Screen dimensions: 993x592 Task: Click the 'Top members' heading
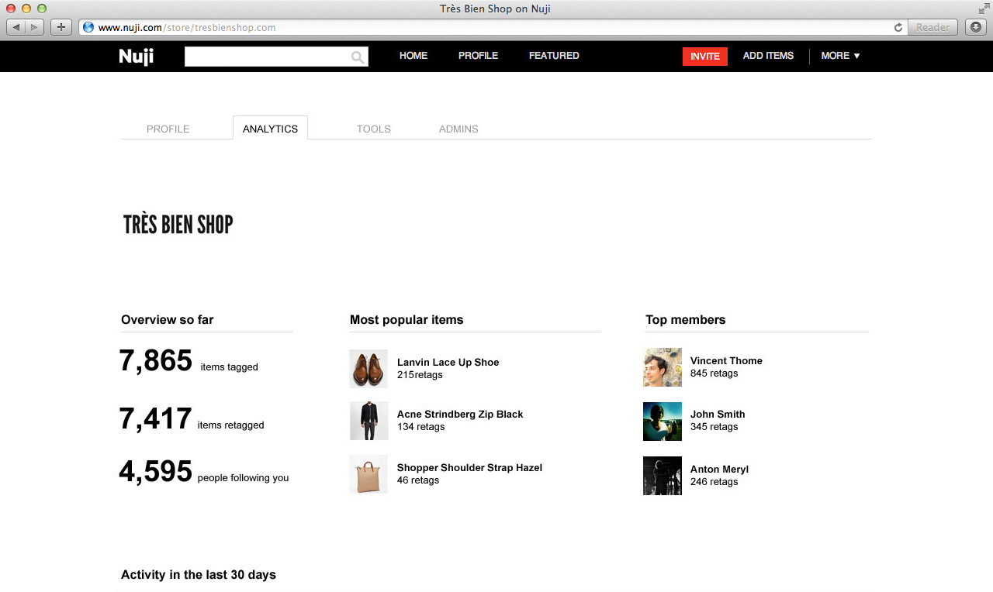[686, 320]
